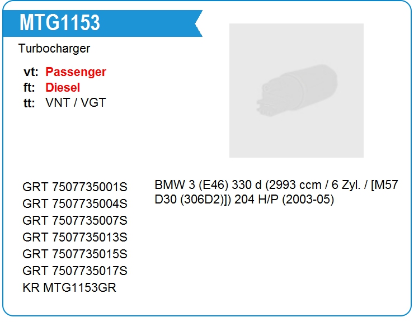Image resolution: width=414 pixels, height=322 pixels.
Task: Select cross reference GRT 7507735001S
Action: pyautogui.click(x=75, y=187)
